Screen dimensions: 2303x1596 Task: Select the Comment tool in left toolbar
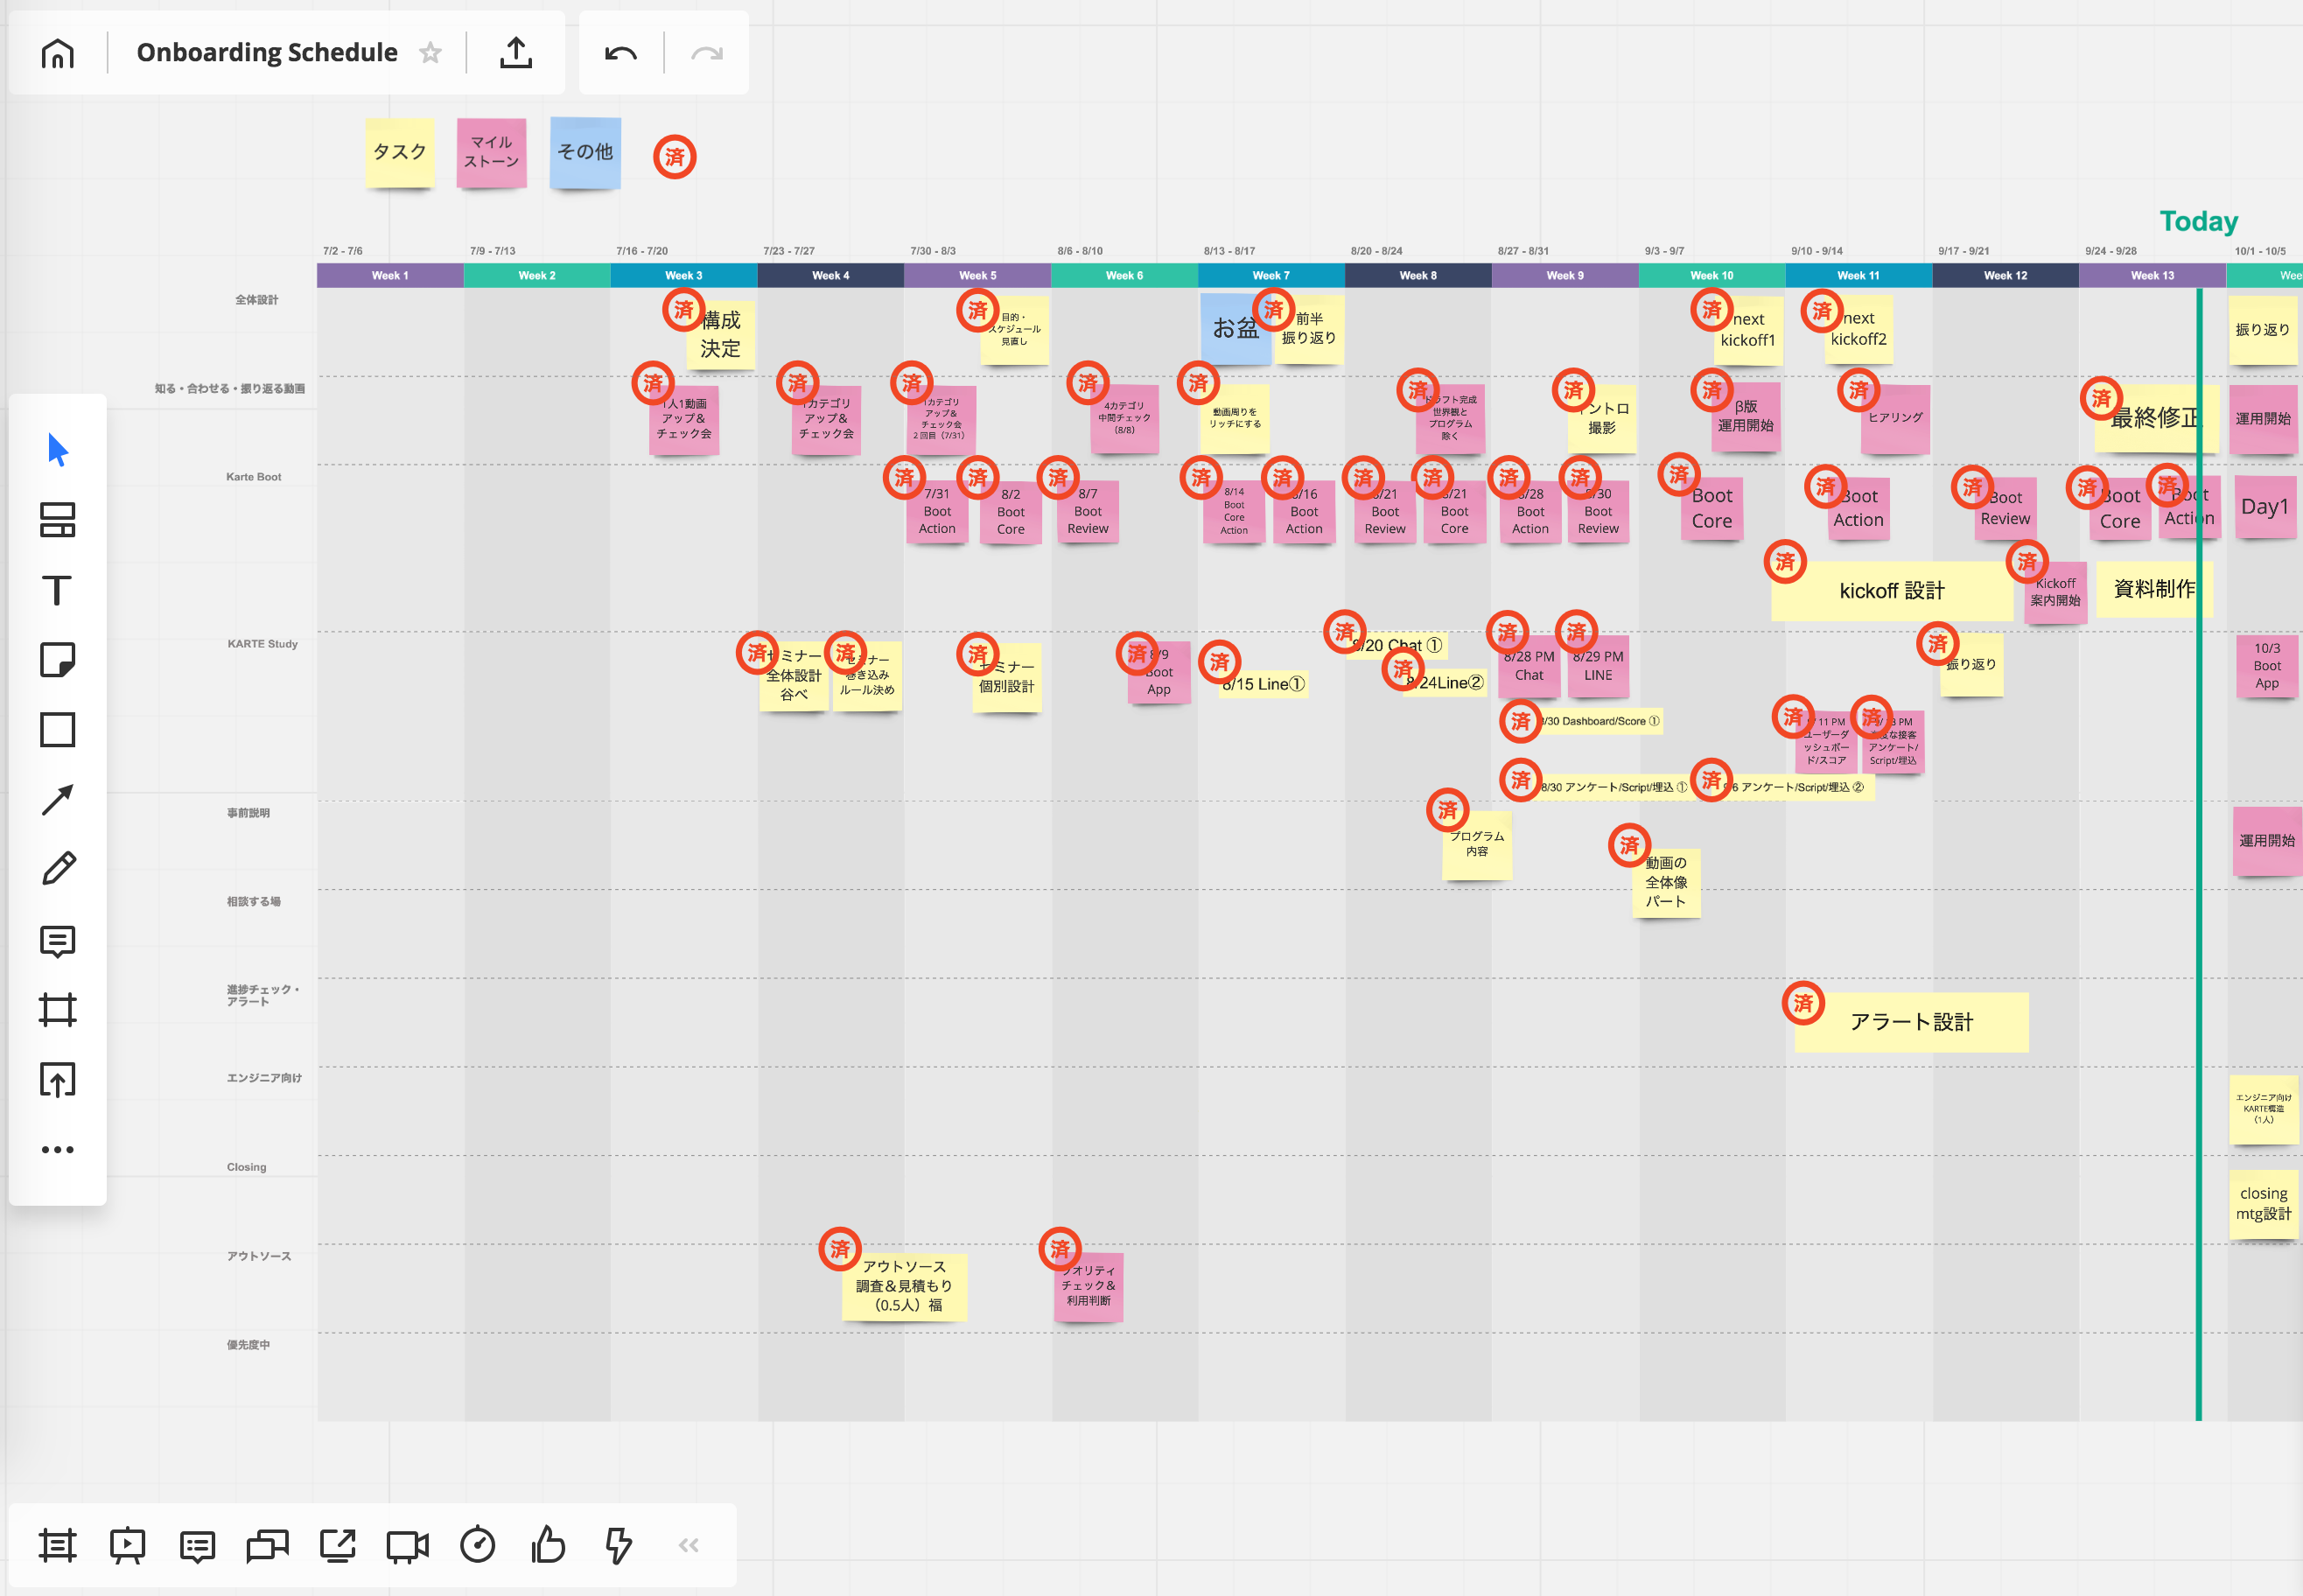coord(57,941)
